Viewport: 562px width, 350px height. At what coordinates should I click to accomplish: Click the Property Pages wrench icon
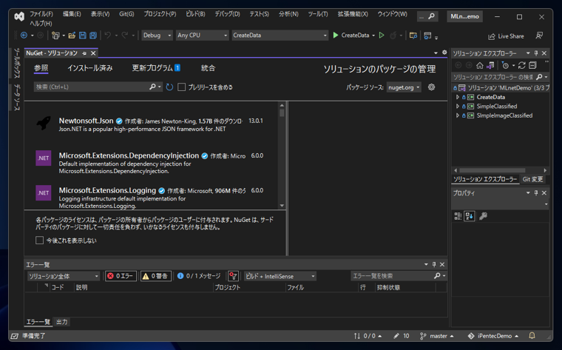pos(483,216)
